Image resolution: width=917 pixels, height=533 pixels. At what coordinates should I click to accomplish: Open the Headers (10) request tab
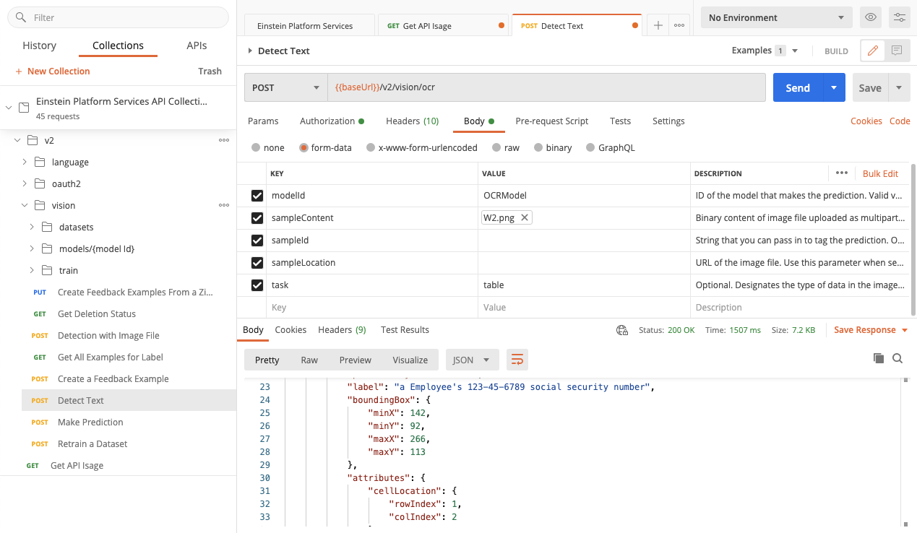(412, 121)
